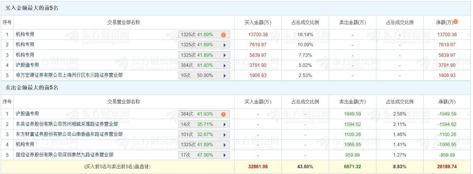This screenshot has height=174, width=473.
Task: Click the orange help icon beside 净额(万) header
Action: click(x=456, y=21)
